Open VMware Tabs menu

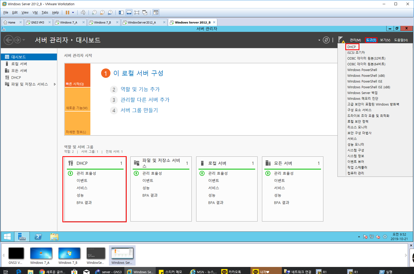45,13
